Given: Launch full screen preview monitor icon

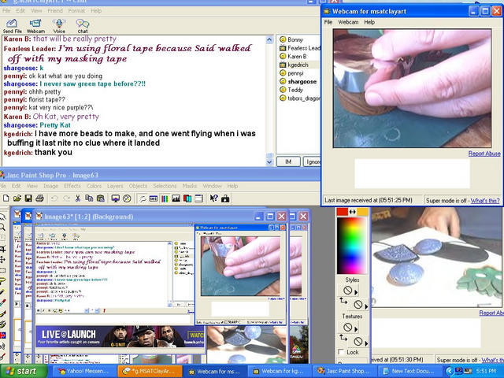Looking at the screenshot, I should tap(116, 198).
